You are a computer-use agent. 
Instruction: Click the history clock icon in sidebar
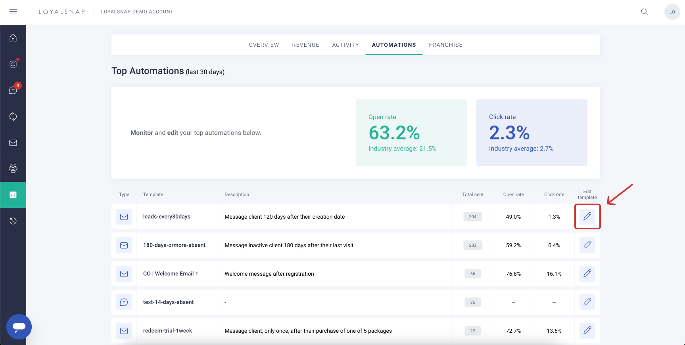13,221
